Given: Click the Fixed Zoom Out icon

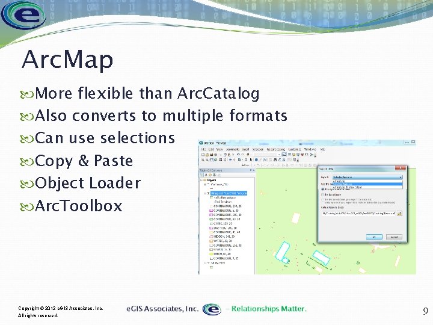Looking at the screenshot, I should [x=225, y=159].
